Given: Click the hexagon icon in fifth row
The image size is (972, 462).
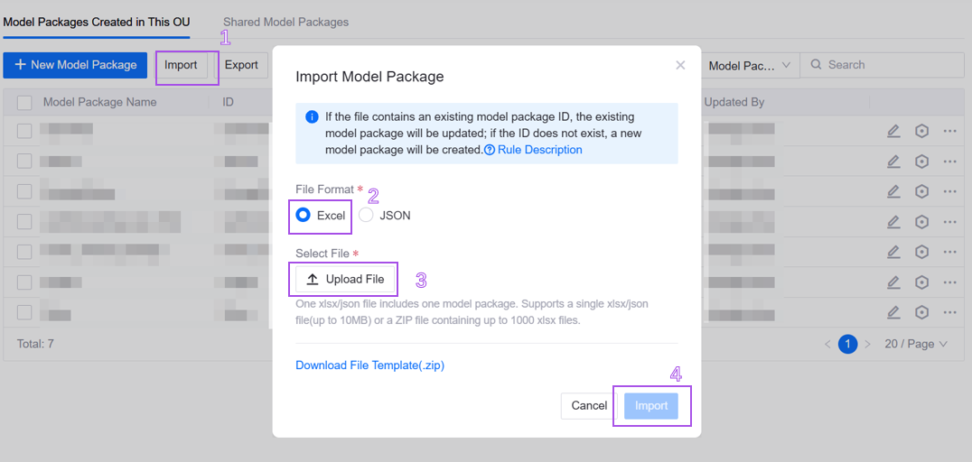Looking at the screenshot, I should click(x=921, y=252).
